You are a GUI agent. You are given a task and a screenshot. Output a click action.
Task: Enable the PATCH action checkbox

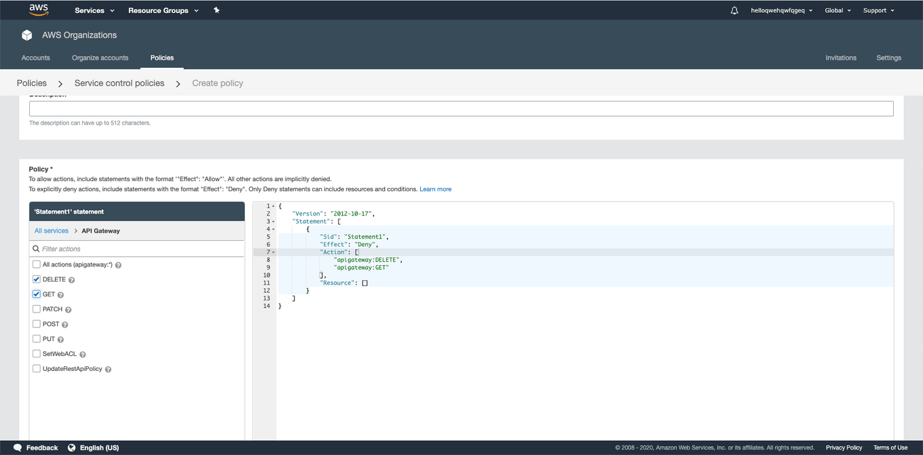(x=37, y=309)
